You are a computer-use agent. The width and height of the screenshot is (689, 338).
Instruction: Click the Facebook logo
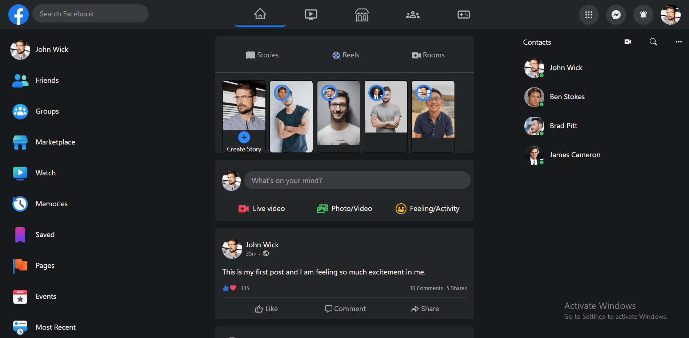click(19, 15)
